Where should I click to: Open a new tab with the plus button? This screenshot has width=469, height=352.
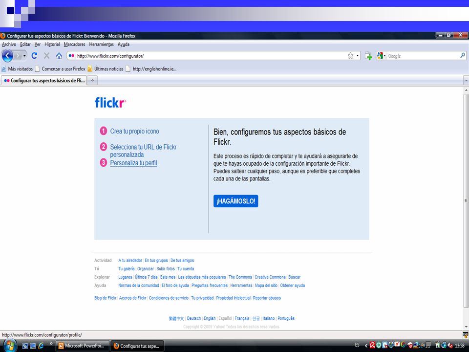92,81
